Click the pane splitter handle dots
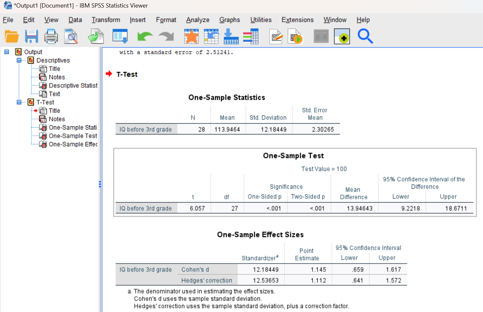483x312 pixels. pos(100,184)
